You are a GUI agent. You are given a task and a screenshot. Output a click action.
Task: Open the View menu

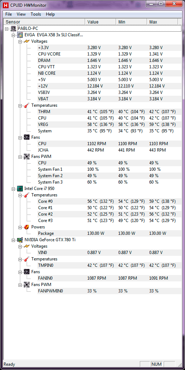click(21, 14)
